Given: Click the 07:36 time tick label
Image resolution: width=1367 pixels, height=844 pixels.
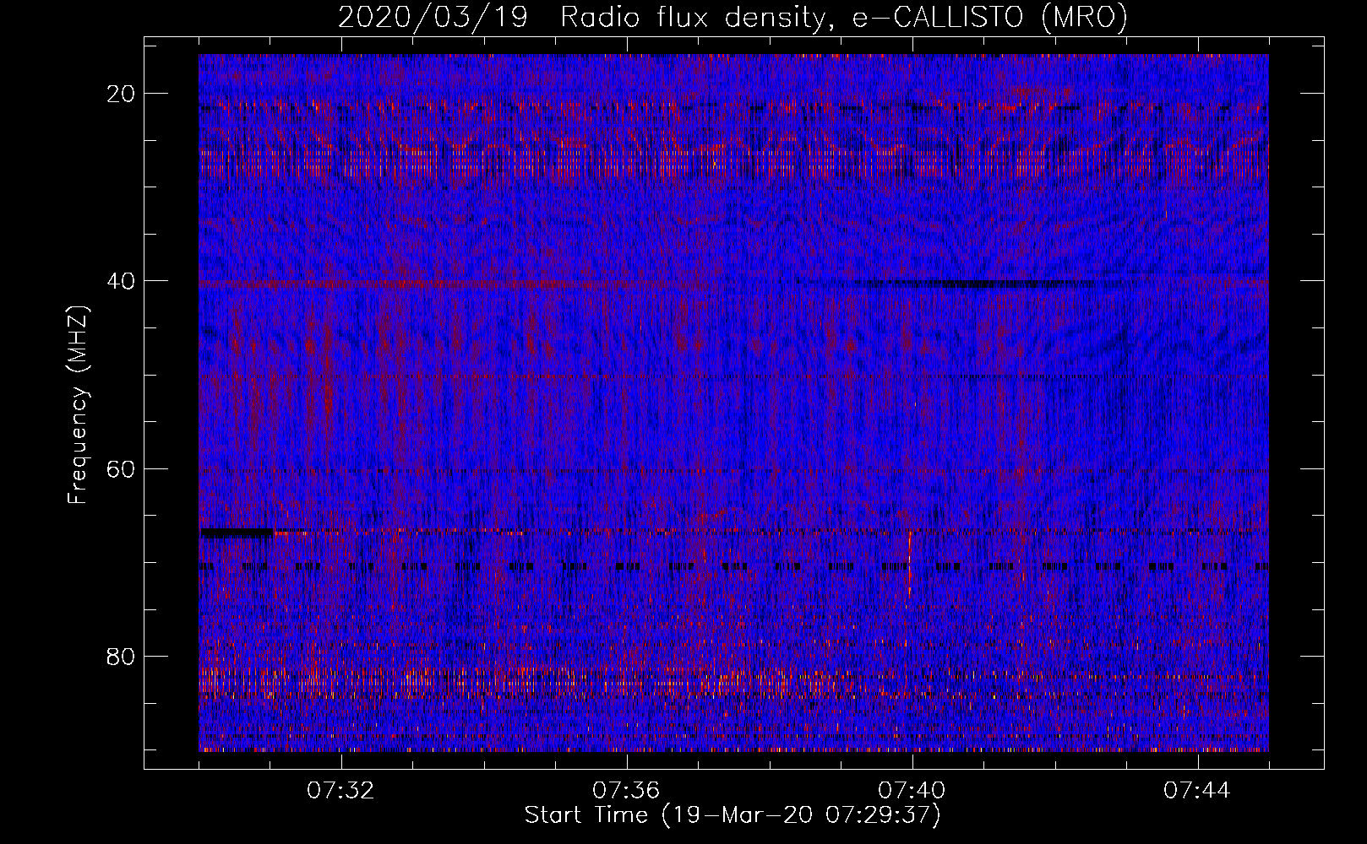Looking at the screenshot, I should point(626,791).
